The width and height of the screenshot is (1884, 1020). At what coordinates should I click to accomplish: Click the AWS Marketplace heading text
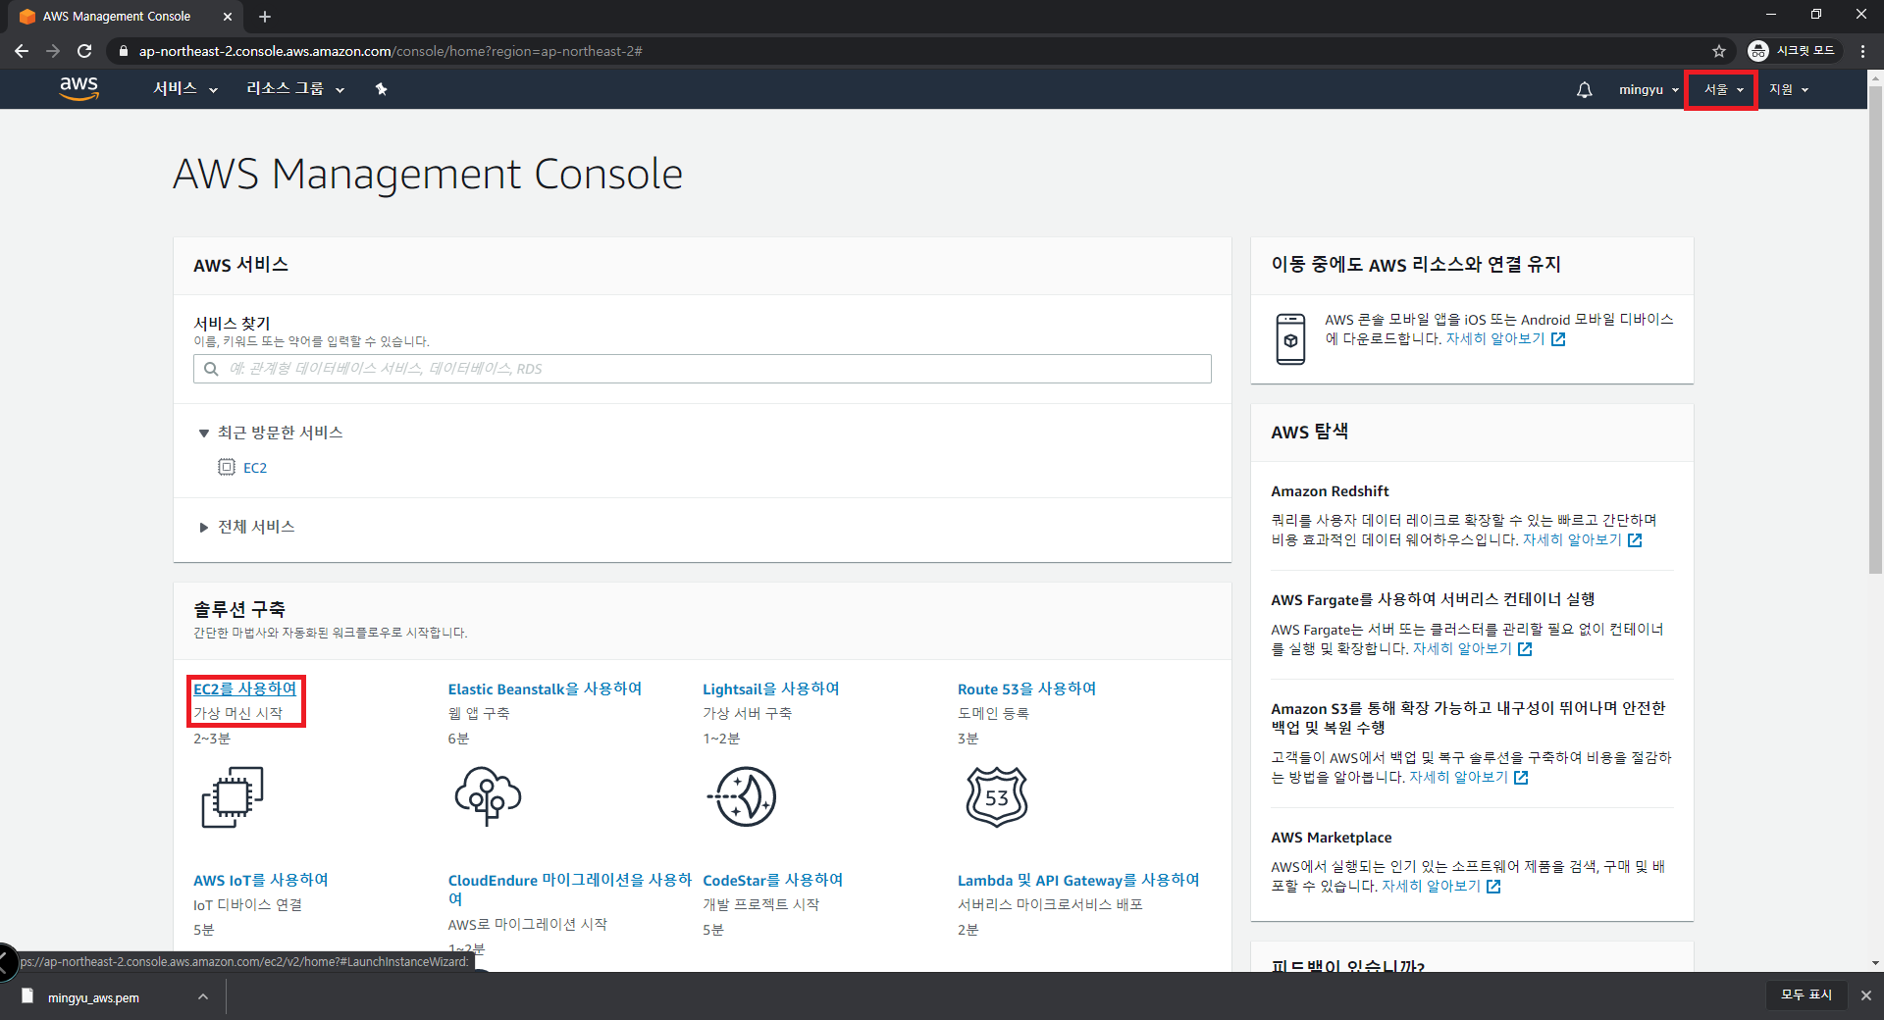[1331, 837]
